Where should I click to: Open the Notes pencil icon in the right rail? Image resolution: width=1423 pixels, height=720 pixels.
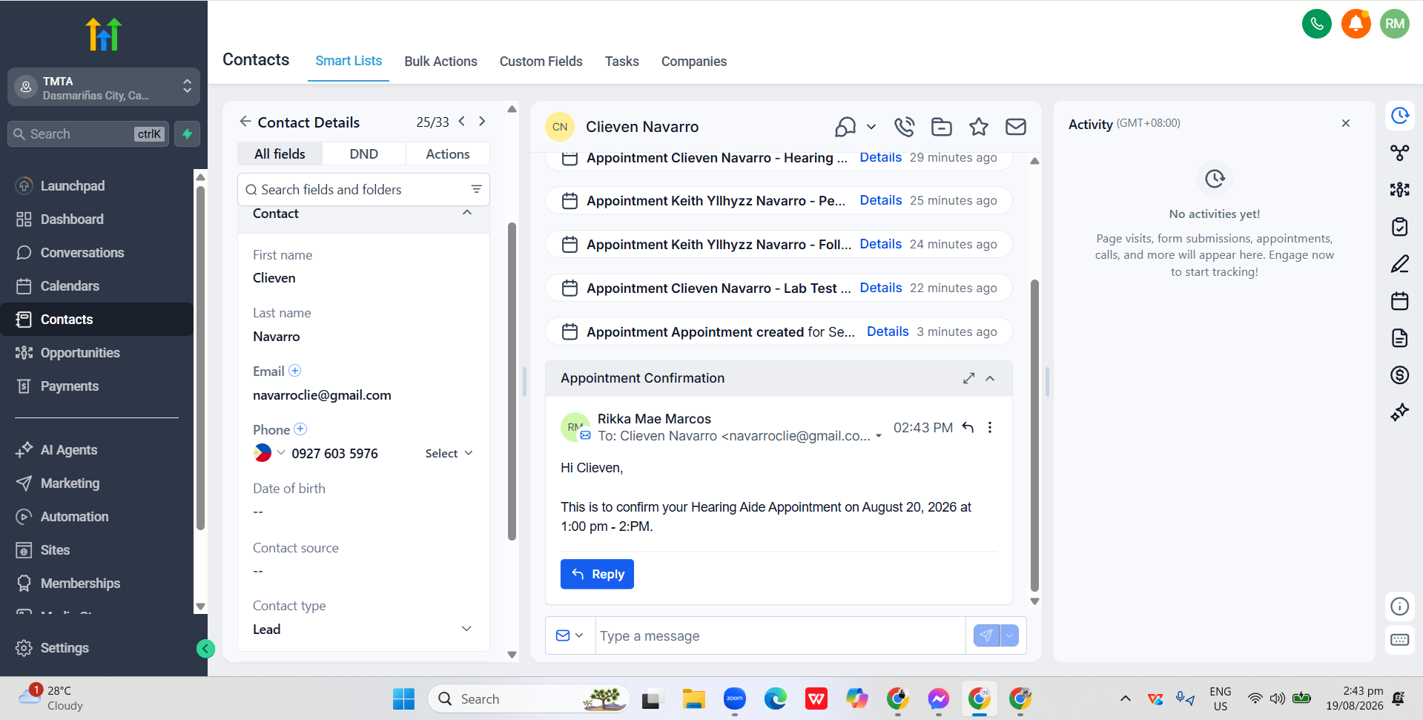[x=1400, y=264]
